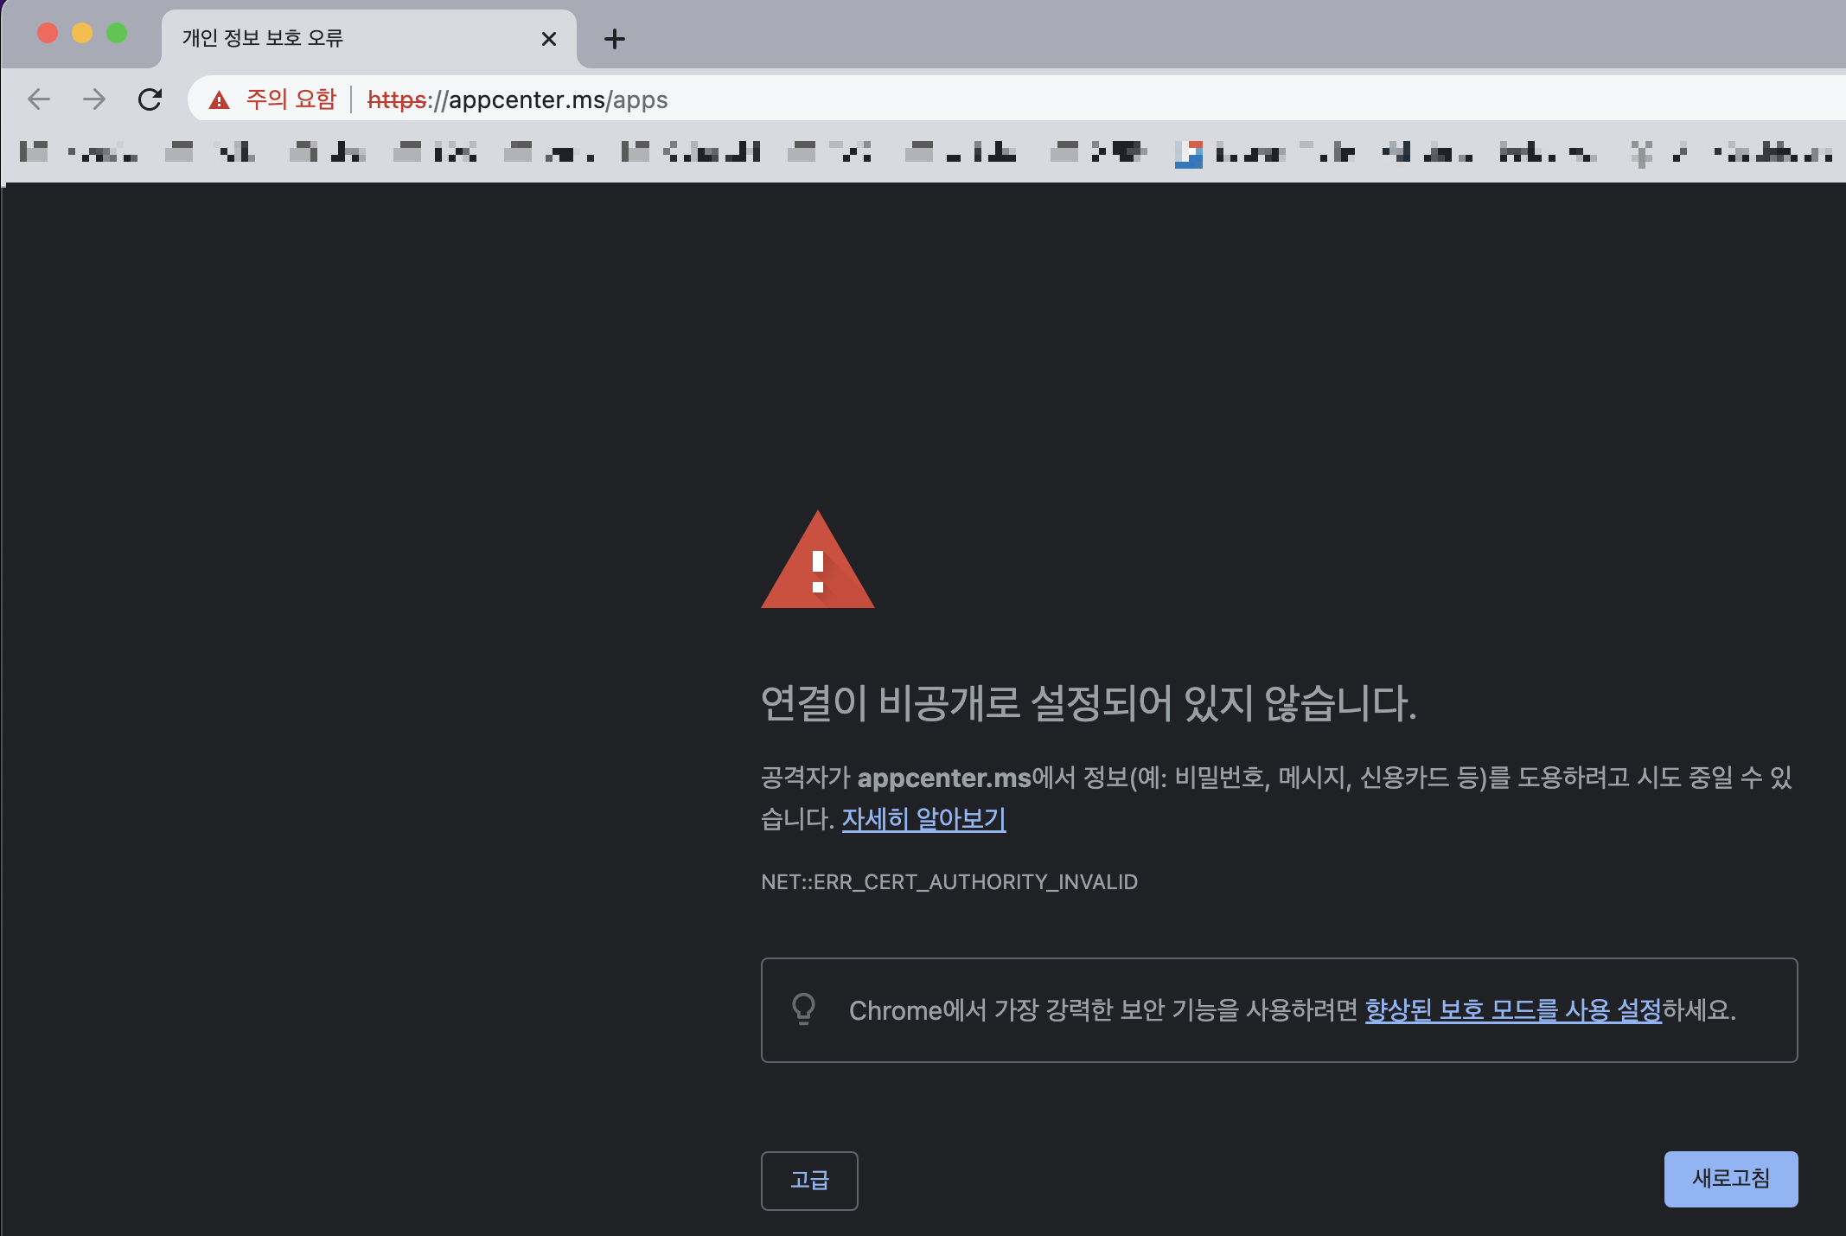The image size is (1846, 1236).
Task: Minimize the window with the yellow button
Action: (82, 34)
